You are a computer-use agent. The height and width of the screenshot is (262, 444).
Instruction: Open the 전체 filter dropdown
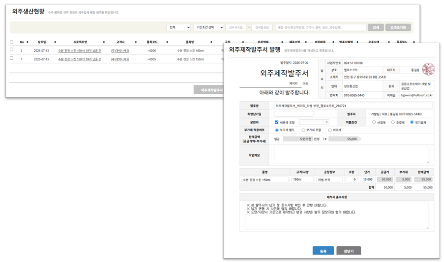[179, 27]
